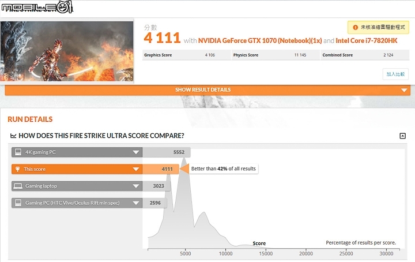
Task: Click the large 4 111 overall score
Action: 162,38
